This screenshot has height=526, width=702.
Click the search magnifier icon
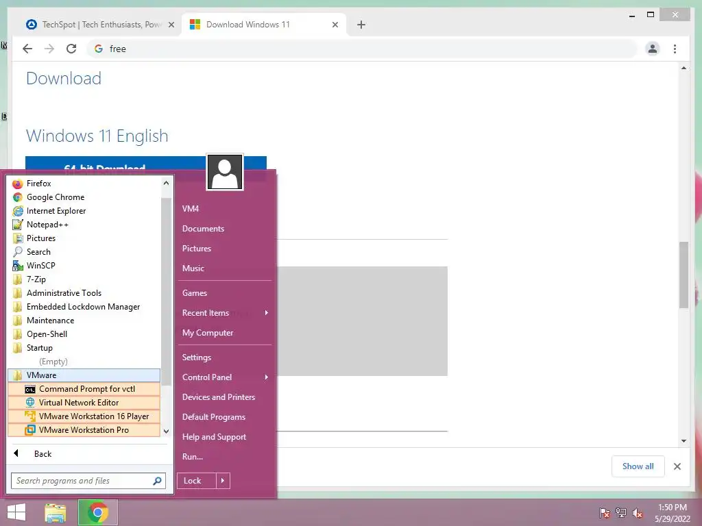point(157,481)
